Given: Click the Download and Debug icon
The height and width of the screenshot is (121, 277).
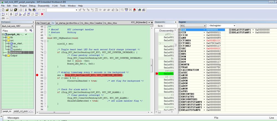Looking at the screenshot, I should (x=139, y=10).
